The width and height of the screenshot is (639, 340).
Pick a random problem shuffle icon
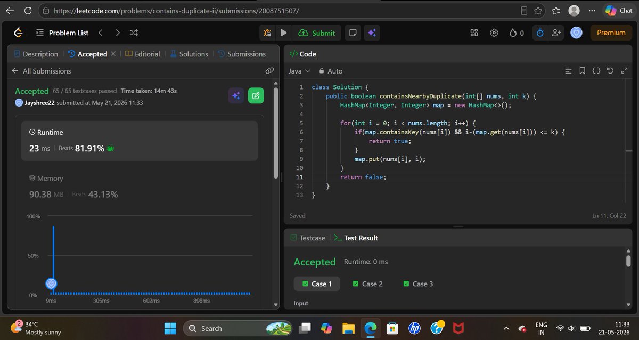pyautogui.click(x=134, y=33)
